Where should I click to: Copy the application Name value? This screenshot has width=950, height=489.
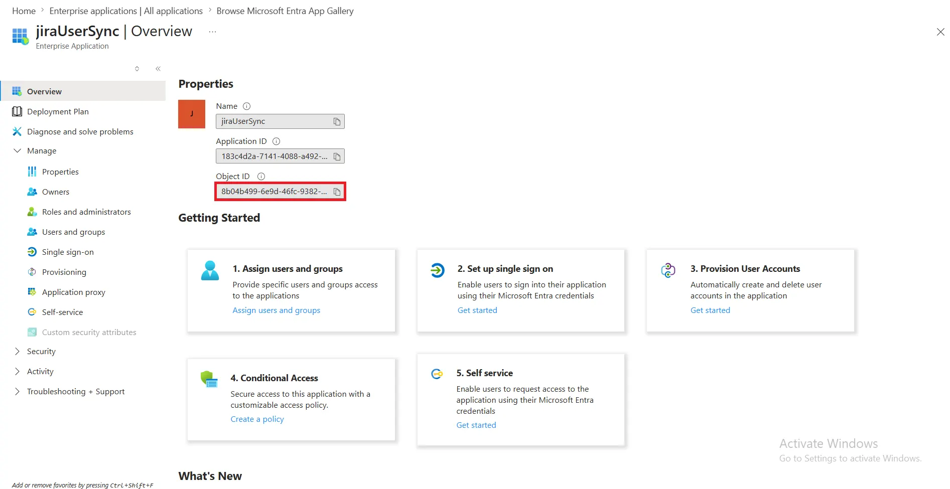coord(337,121)
